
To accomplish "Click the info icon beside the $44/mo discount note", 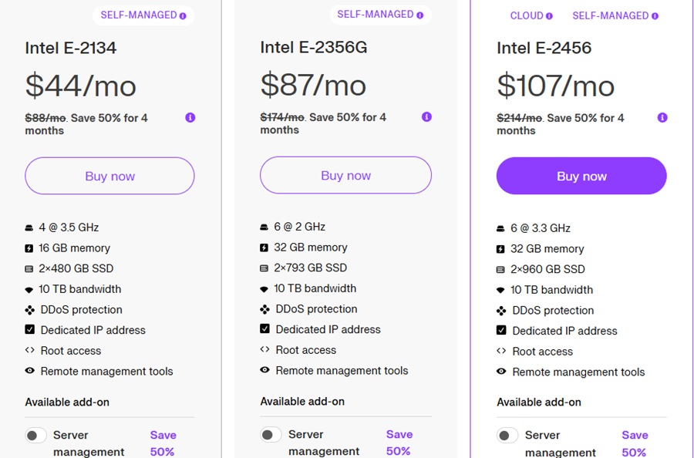I will (190, 117).
